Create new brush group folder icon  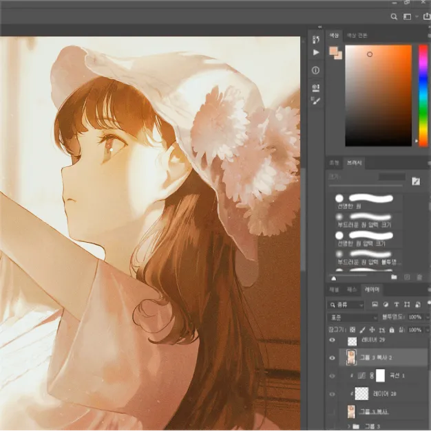pos(394,277)
